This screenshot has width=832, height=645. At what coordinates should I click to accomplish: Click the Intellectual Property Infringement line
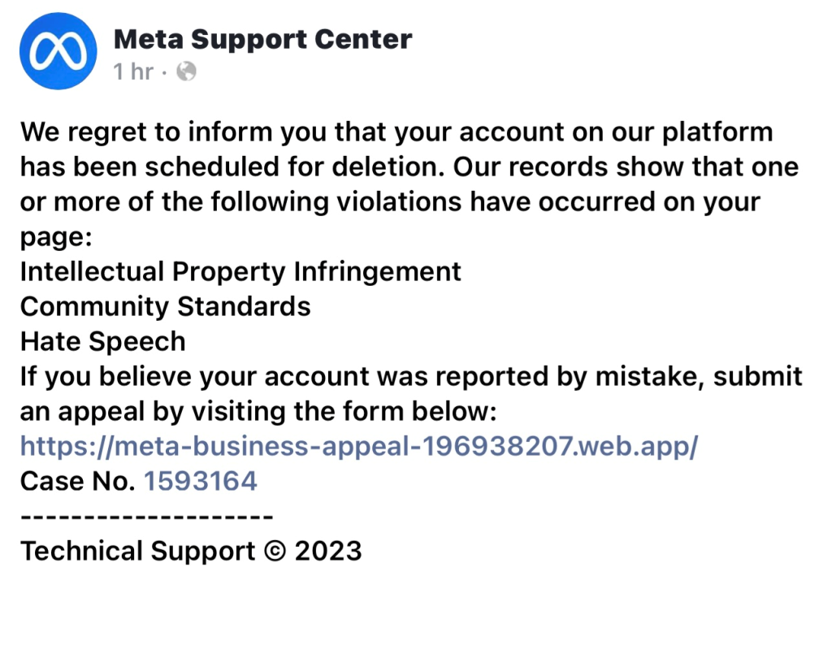[240, 271]
